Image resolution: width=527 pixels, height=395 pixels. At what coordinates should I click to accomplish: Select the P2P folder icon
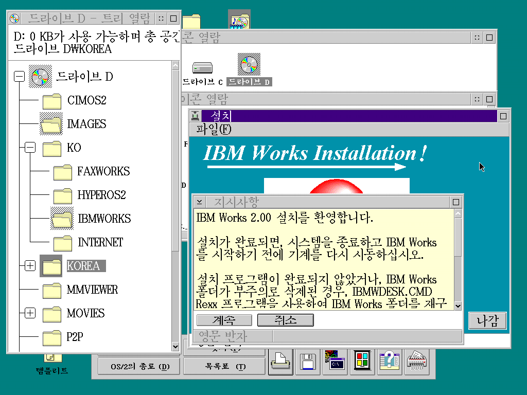click(52, 337)
